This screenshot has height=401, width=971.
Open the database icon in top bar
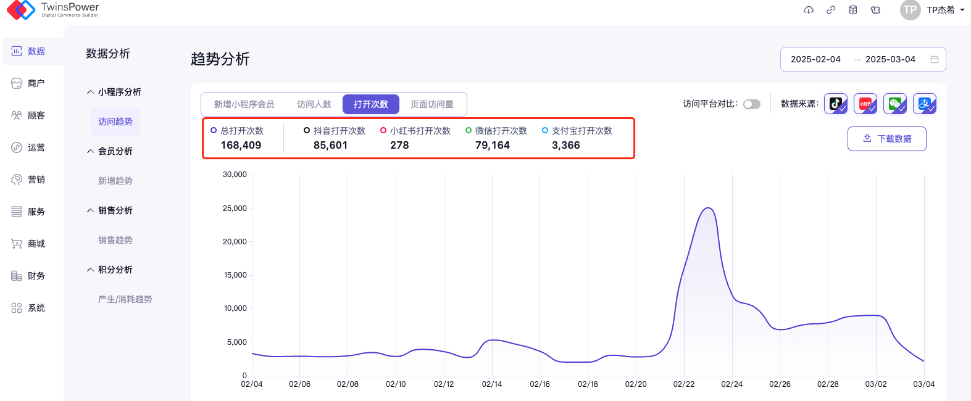tap(853, 10)
